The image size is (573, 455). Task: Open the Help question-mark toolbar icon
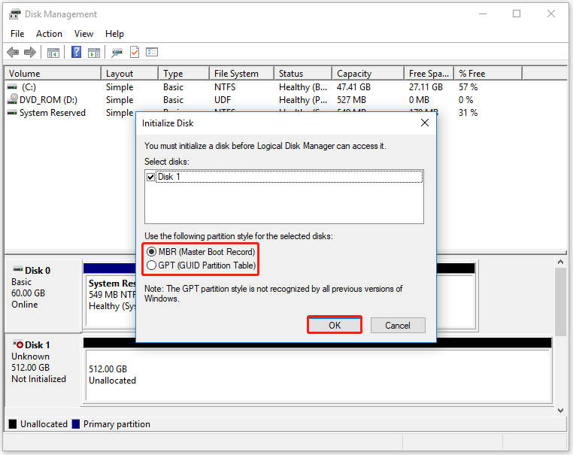click(x=76, y=52)
